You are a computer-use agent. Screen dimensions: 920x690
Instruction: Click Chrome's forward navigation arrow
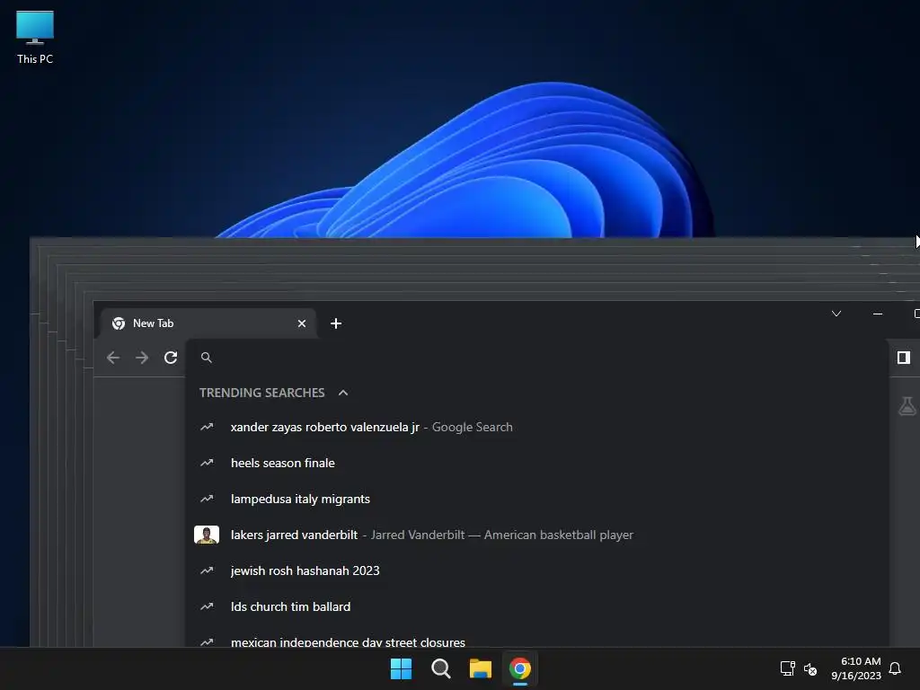click(x=142, y=358)
